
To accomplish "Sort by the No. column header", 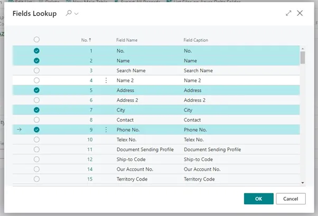I will [86, 40].
